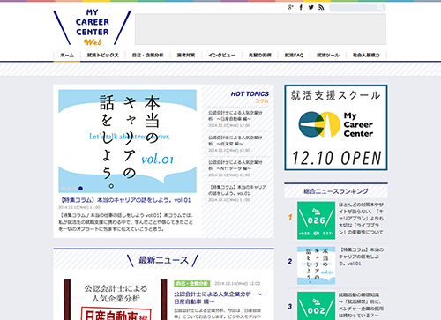This screenshot has width=441, height=320.
Task: Open the インタビュー navigation tab
Action: [x=222, y=55]
